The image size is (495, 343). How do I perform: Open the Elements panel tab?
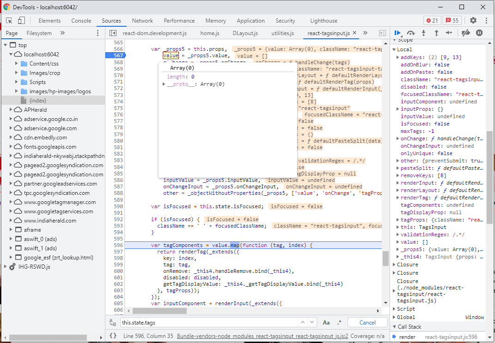pyautogui.click(x=49, y=20)
